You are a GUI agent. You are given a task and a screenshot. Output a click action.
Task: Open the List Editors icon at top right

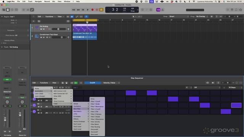(228, 10)
